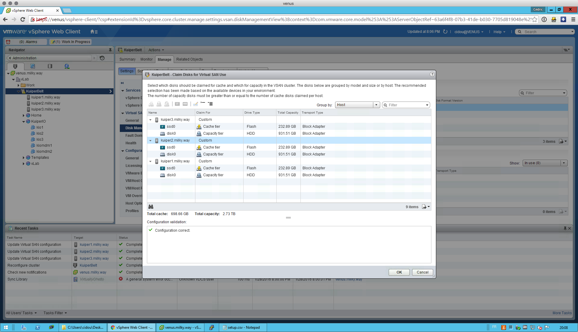Expand the Templates tree node
578x332 pixels.
pos(23,158)
